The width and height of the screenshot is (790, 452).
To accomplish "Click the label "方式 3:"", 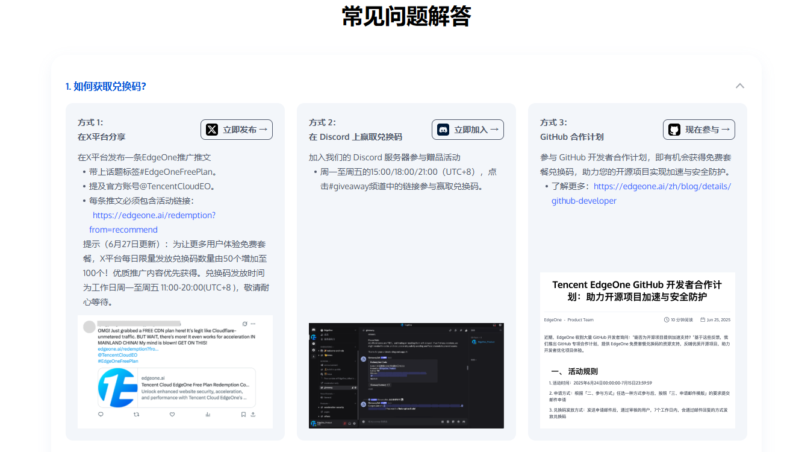I will [x=554, y=122].
